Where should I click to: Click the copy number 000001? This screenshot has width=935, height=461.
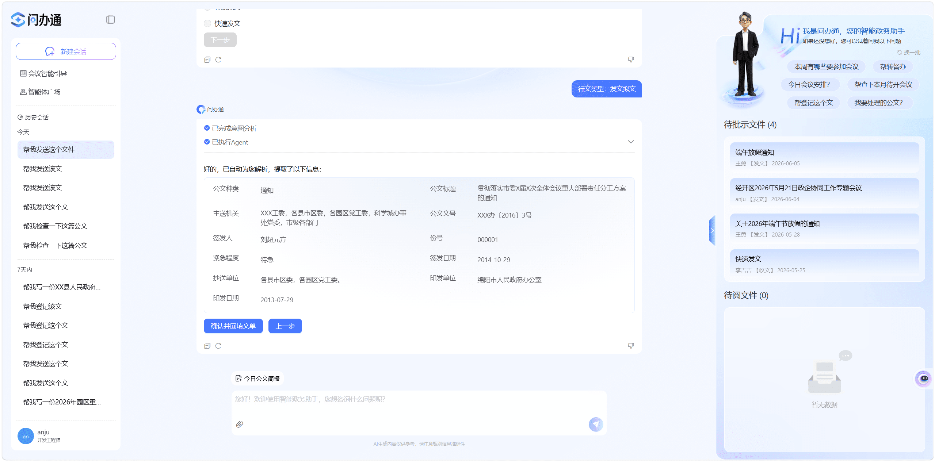coord(488,240)
